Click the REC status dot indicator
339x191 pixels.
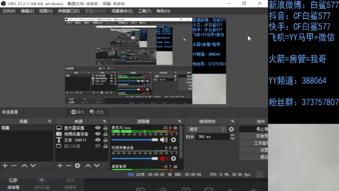coord(170,174)
